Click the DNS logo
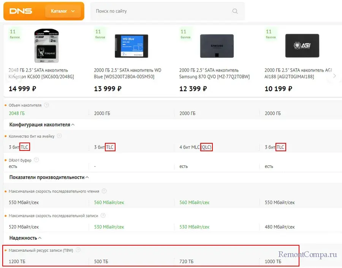Image resolution: width=342 pixels, height=268 pixels. tap(21, 11)
